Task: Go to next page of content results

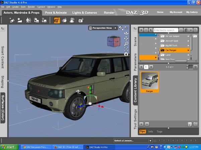Action: (x=151, y=67)
